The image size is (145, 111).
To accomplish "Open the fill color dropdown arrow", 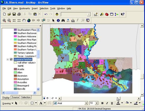I will click(x=131, y=103).
